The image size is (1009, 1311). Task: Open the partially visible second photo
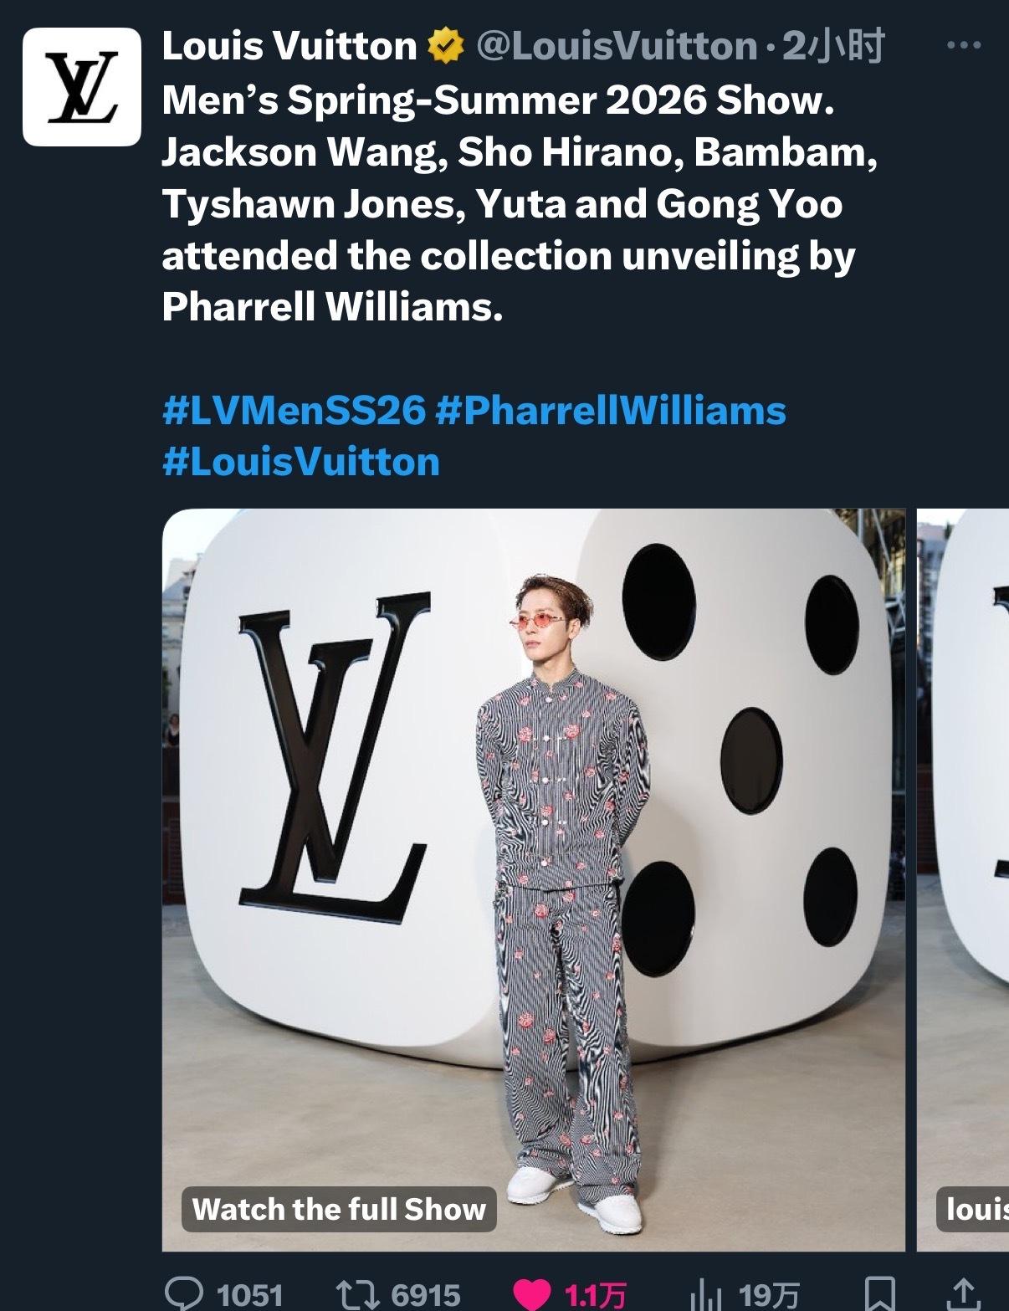(963, 879)
